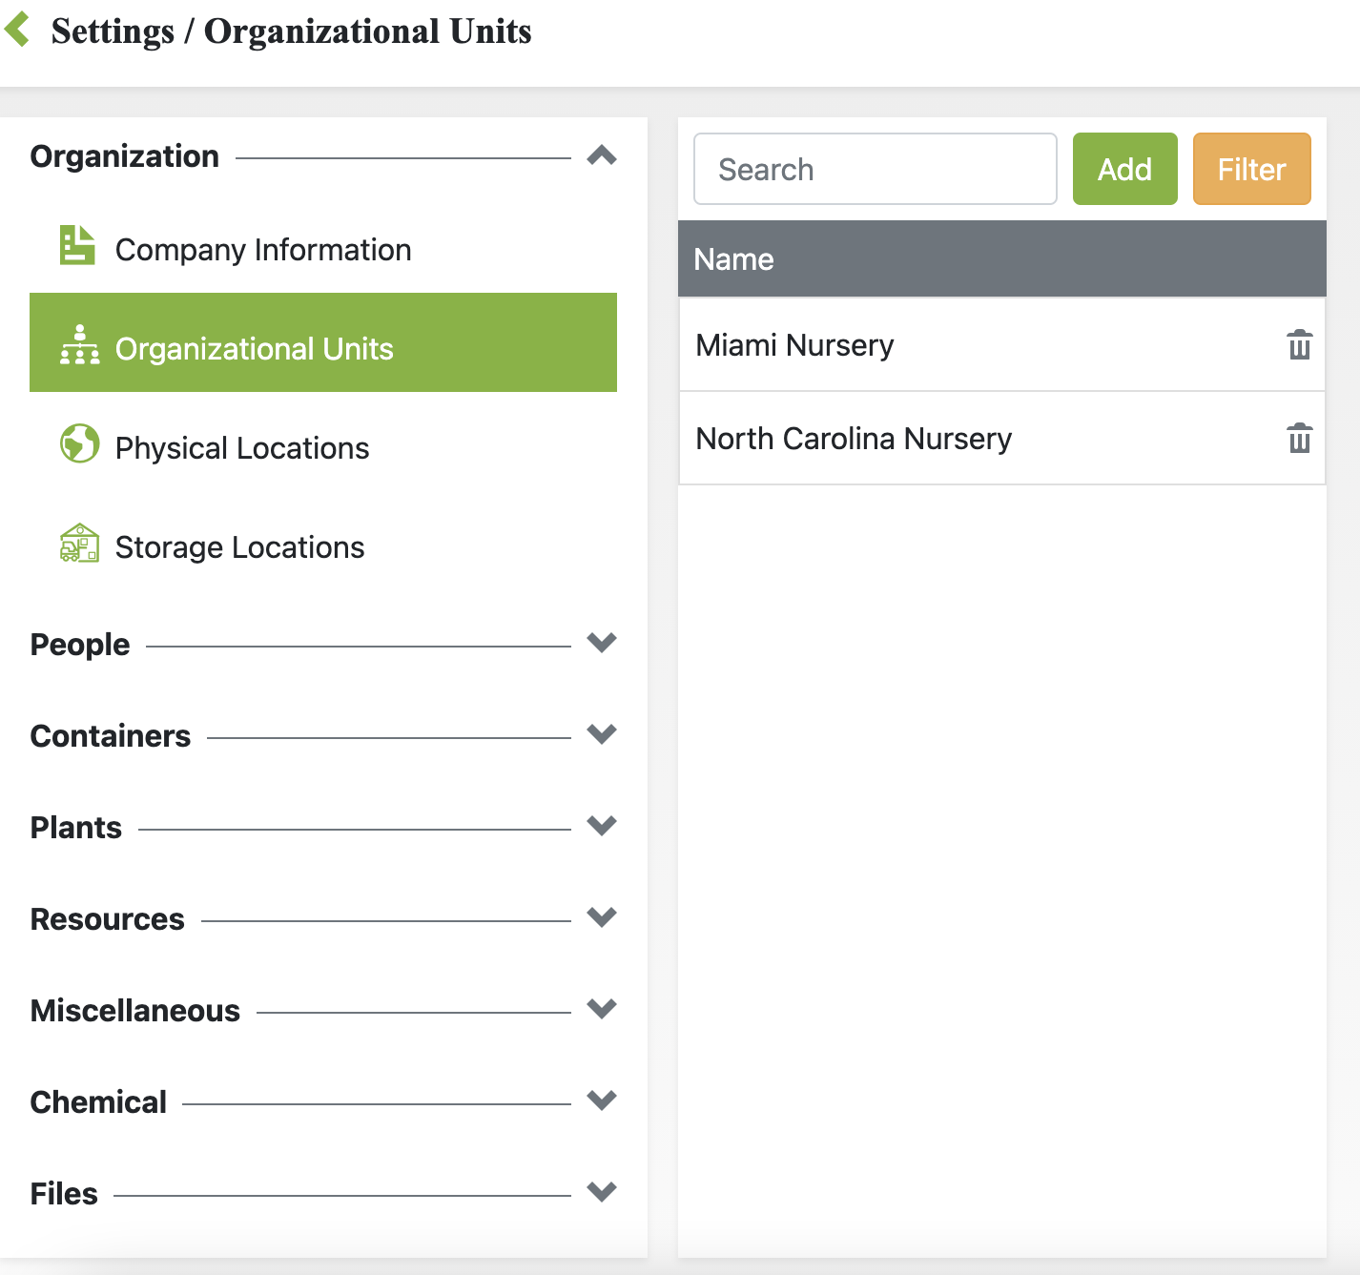Click the green back arrow icon
1360x1275 pixels.
pyautogui.click(x=17, y=29)
